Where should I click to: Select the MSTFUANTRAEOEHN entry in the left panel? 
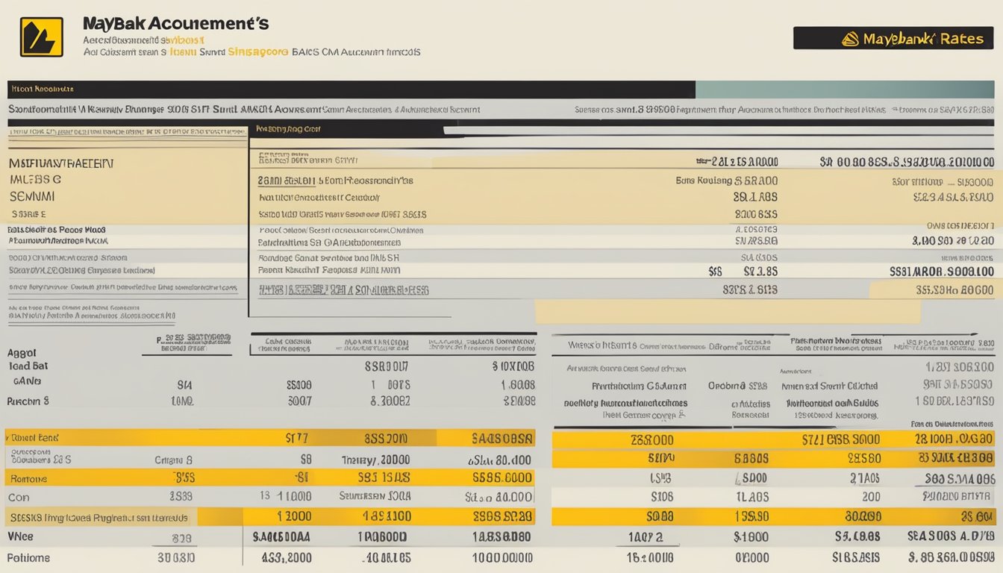click(x=61, y=163)
